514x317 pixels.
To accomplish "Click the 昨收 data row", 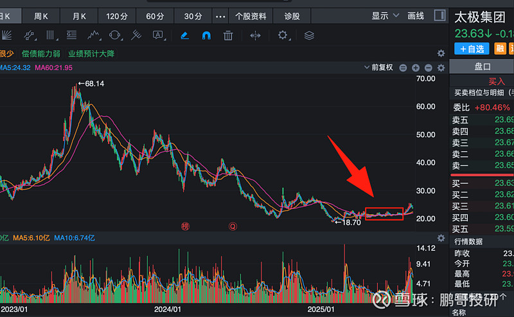I will point(484,253).
